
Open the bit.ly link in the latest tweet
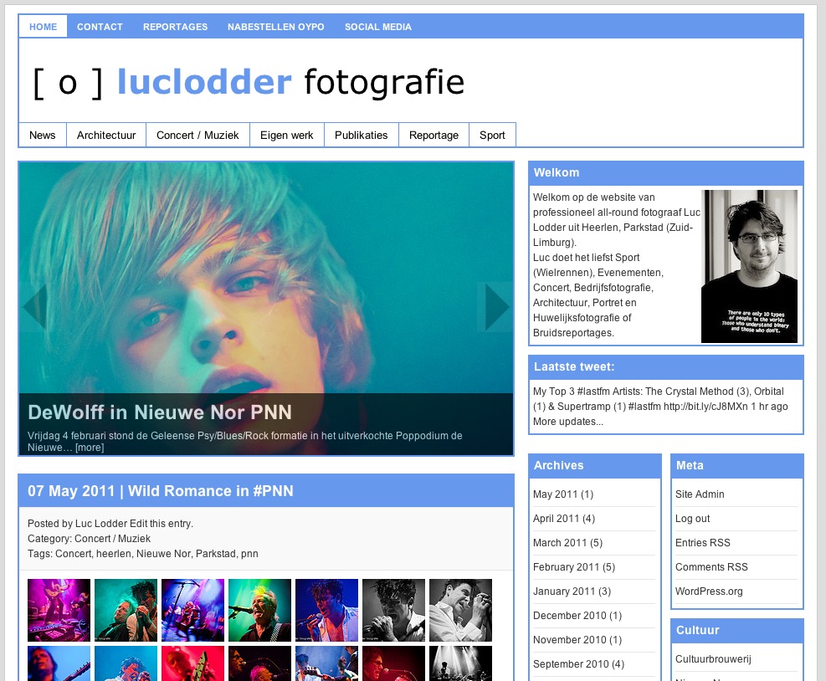[x=705, y=407]
